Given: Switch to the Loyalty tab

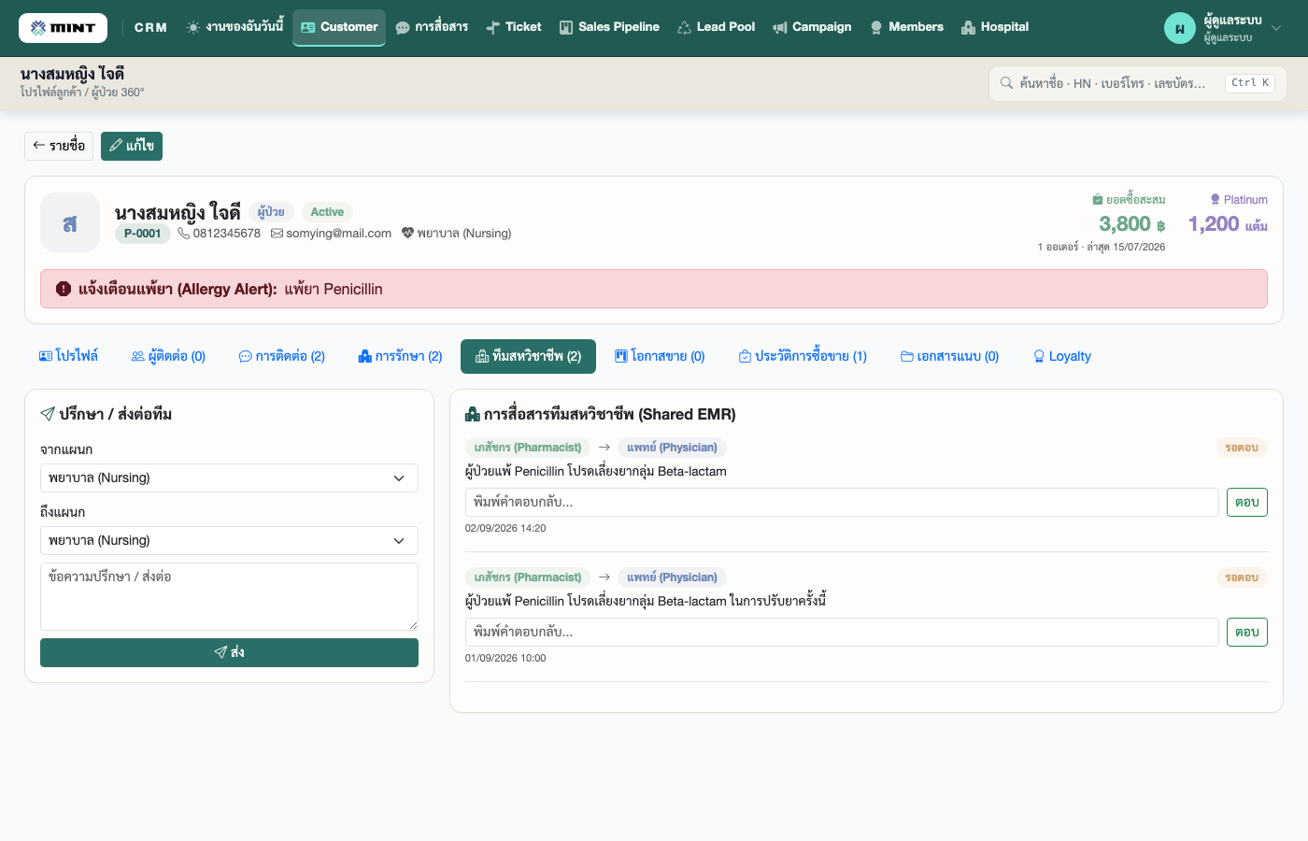Looking at the screenshot, I should [x=1062, y=356].
